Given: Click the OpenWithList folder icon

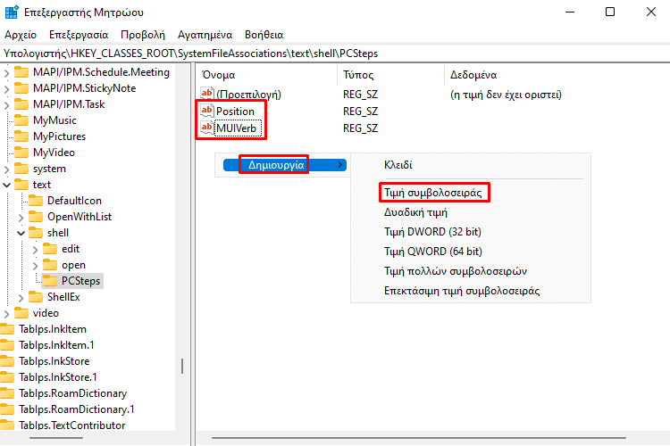Looking at the screenshot, I should tap(36, 217).
